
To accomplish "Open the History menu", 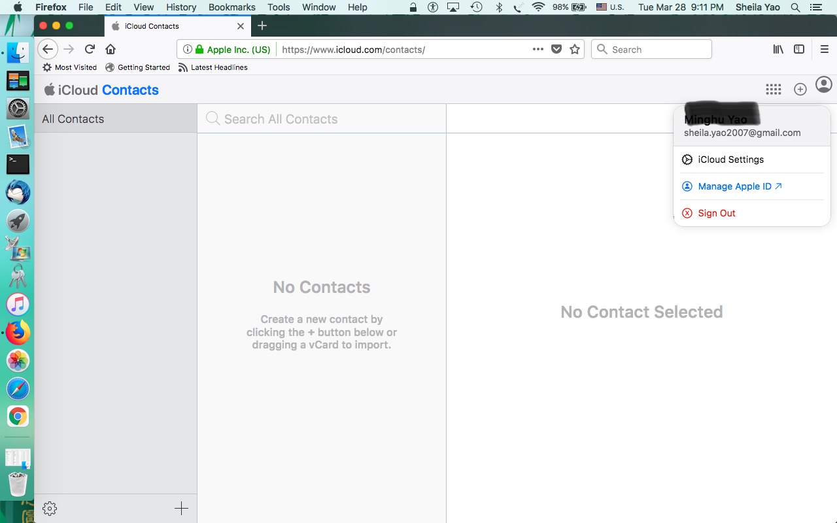I will tap(181, 7).
